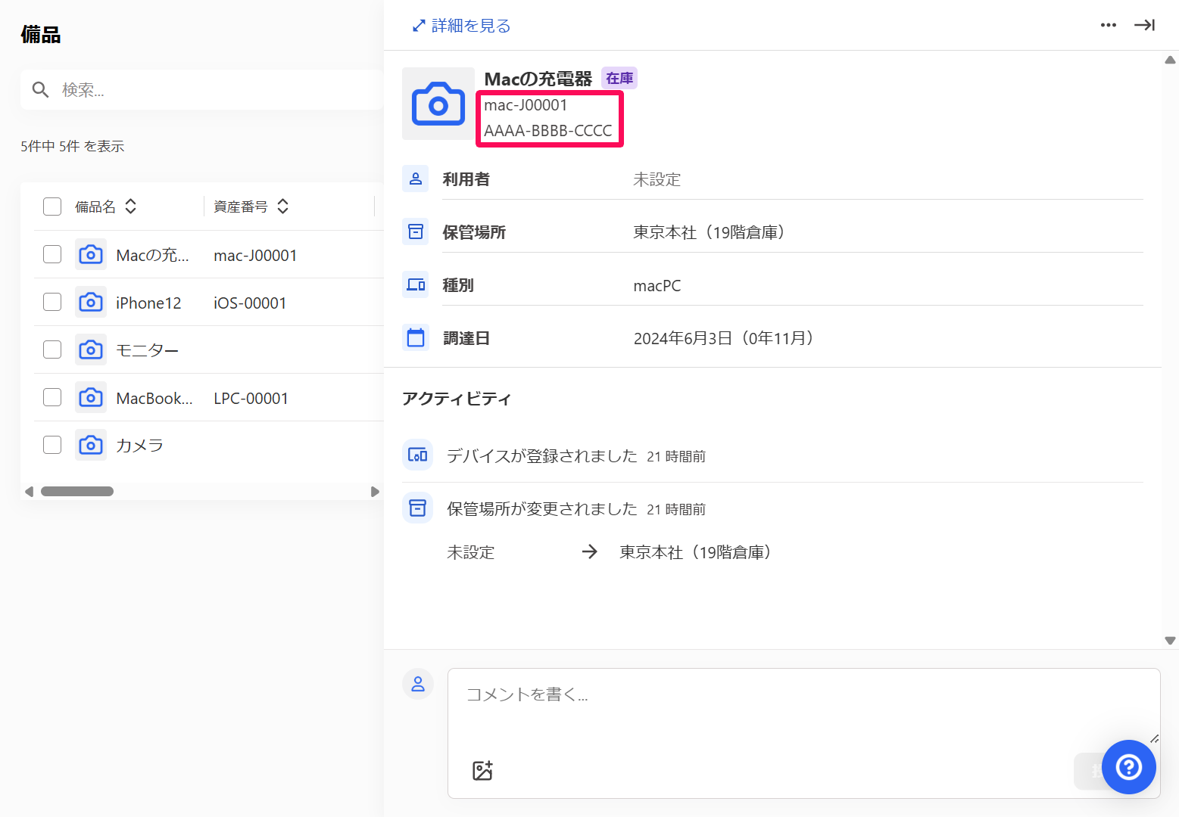The image size is (1179, 817).
Task: Click camera thumbnail of モニター row
Action: point(91,349)
